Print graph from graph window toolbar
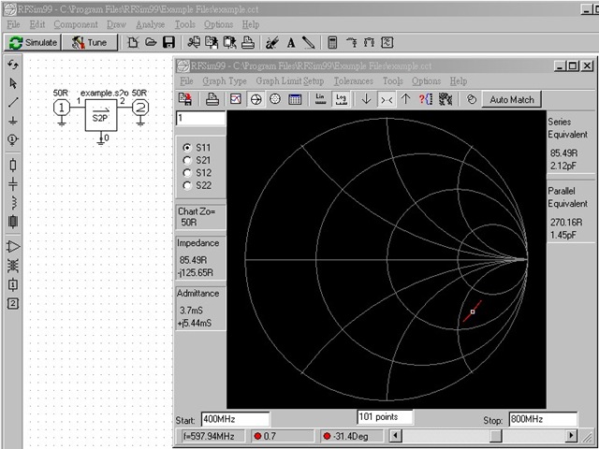Screen dimensions: 599x449 pyautogui.click(x=212, y=99)
